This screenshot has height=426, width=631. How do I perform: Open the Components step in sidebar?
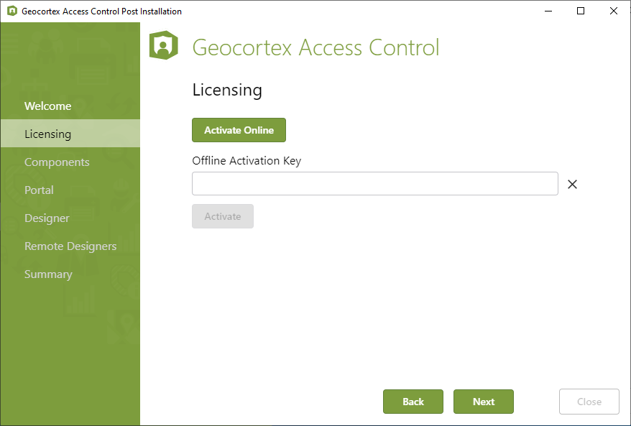coord(70,162)
